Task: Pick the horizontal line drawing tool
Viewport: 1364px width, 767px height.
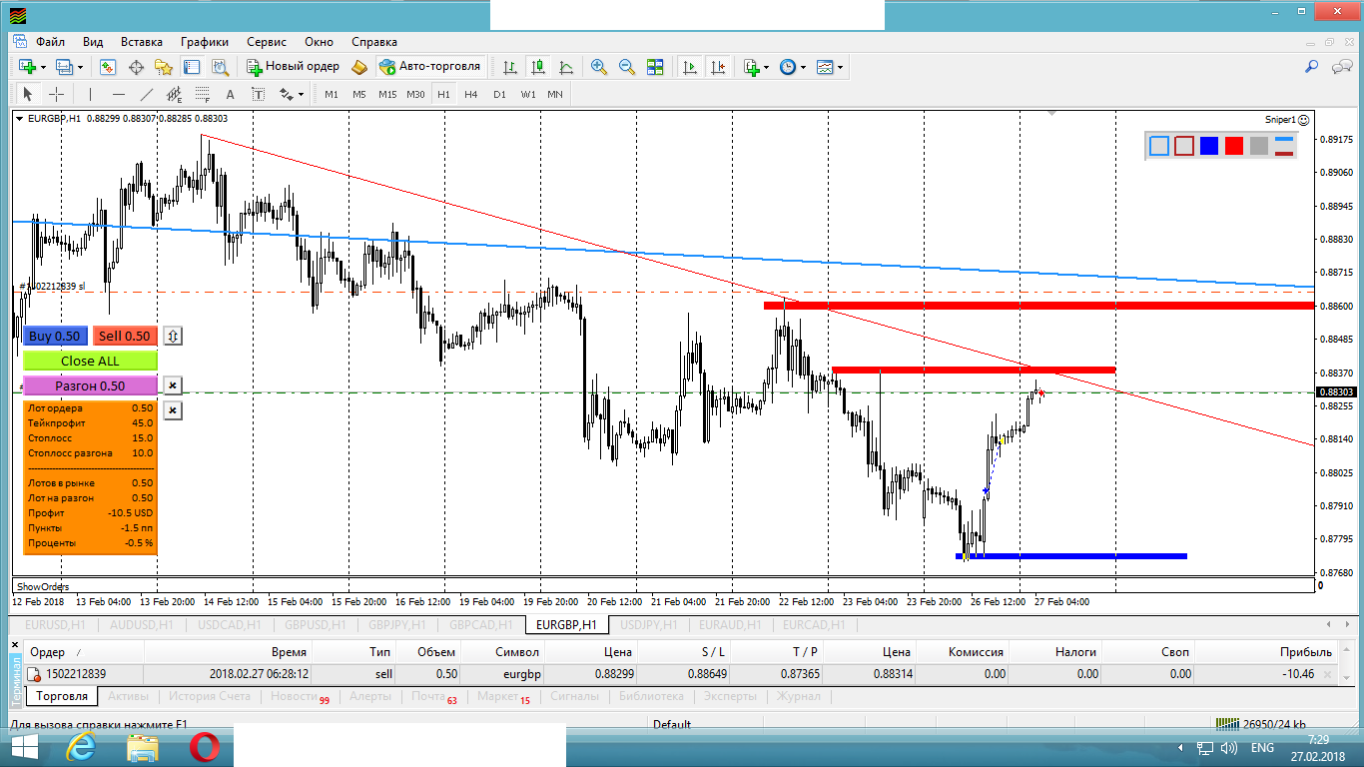Action: click(x=119, y=94)
